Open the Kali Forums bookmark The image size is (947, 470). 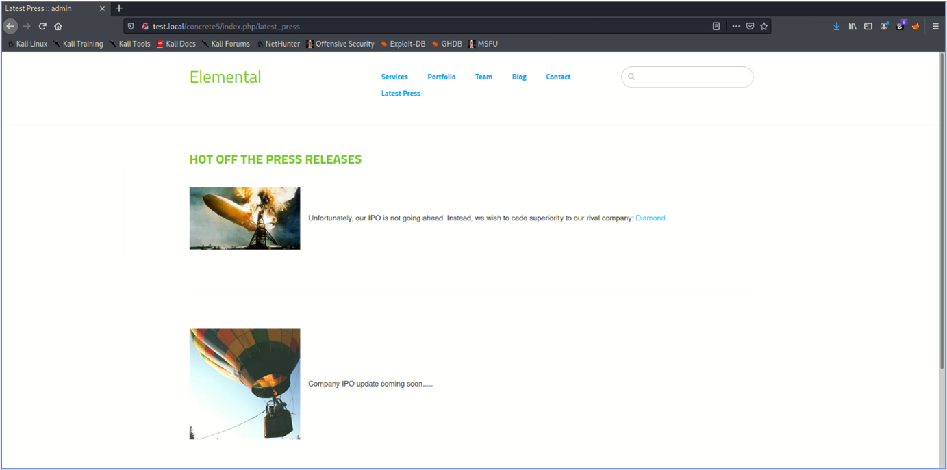coord(226,44)
